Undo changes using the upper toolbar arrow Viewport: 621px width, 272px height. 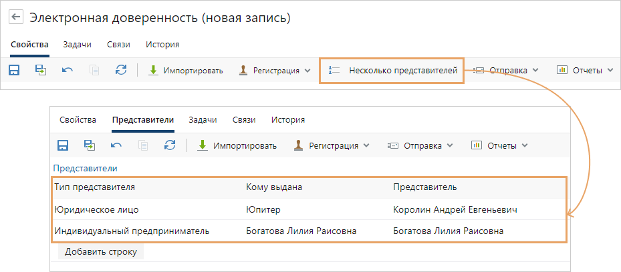pos(67,70)
